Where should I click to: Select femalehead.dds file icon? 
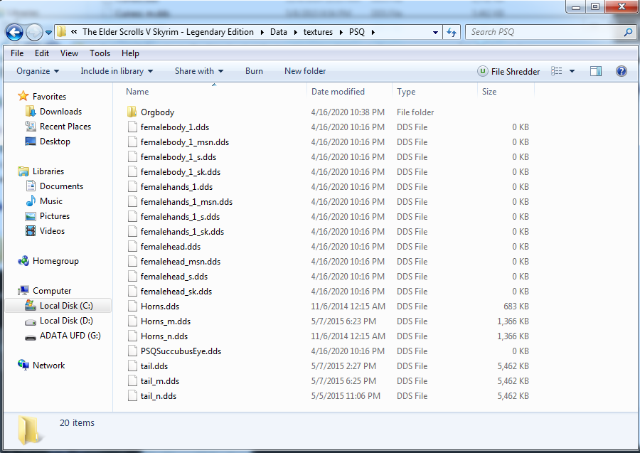(132, 247)
